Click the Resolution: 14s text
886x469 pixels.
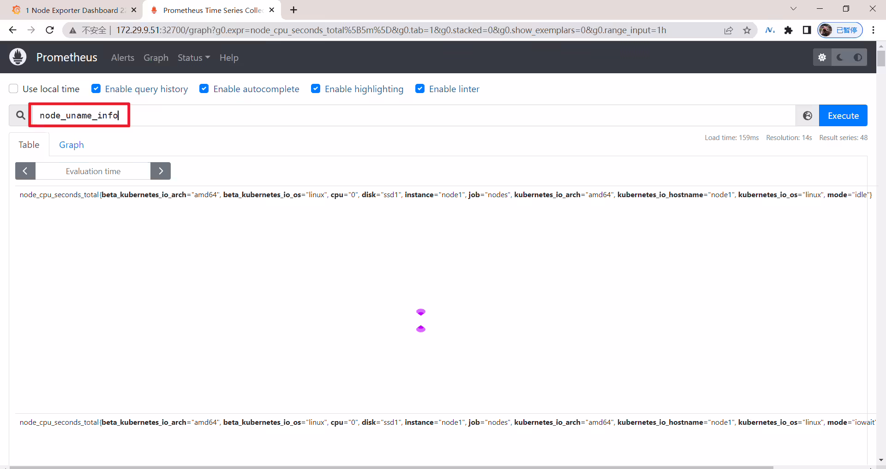pyautogui.click(x=789, y=138)
